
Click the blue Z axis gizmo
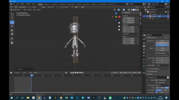click(x=116, y=13)
